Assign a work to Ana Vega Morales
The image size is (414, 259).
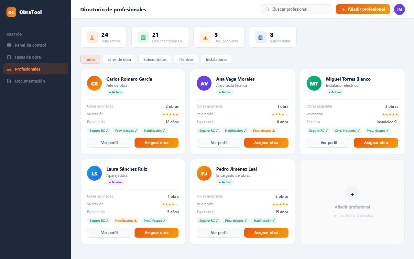pos(266,143)
